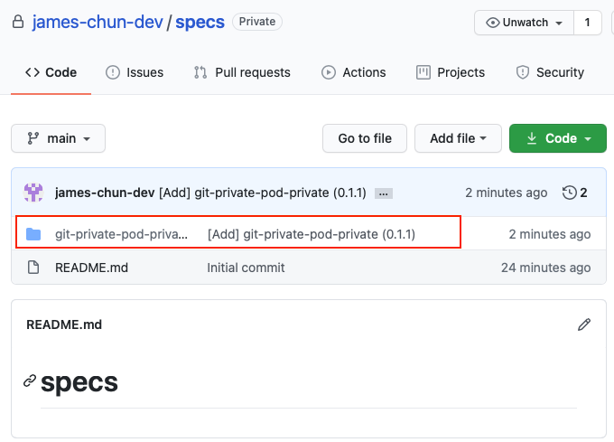Open the specs repository link
The image size is (614, 442).
[200, 22]
